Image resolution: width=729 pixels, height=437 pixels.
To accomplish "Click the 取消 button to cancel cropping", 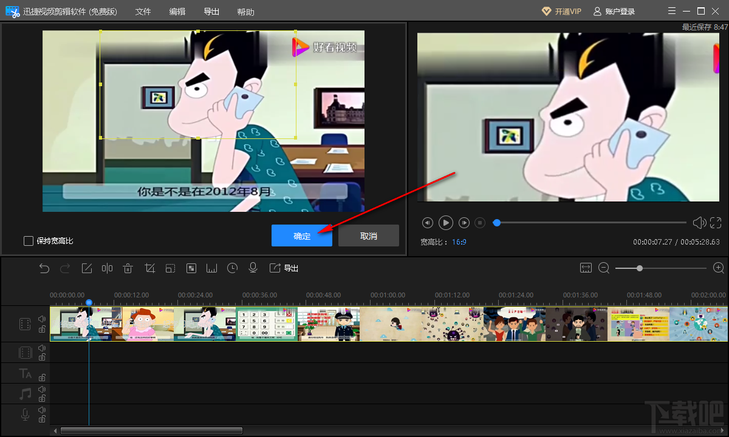I will (x=369, y=236).
